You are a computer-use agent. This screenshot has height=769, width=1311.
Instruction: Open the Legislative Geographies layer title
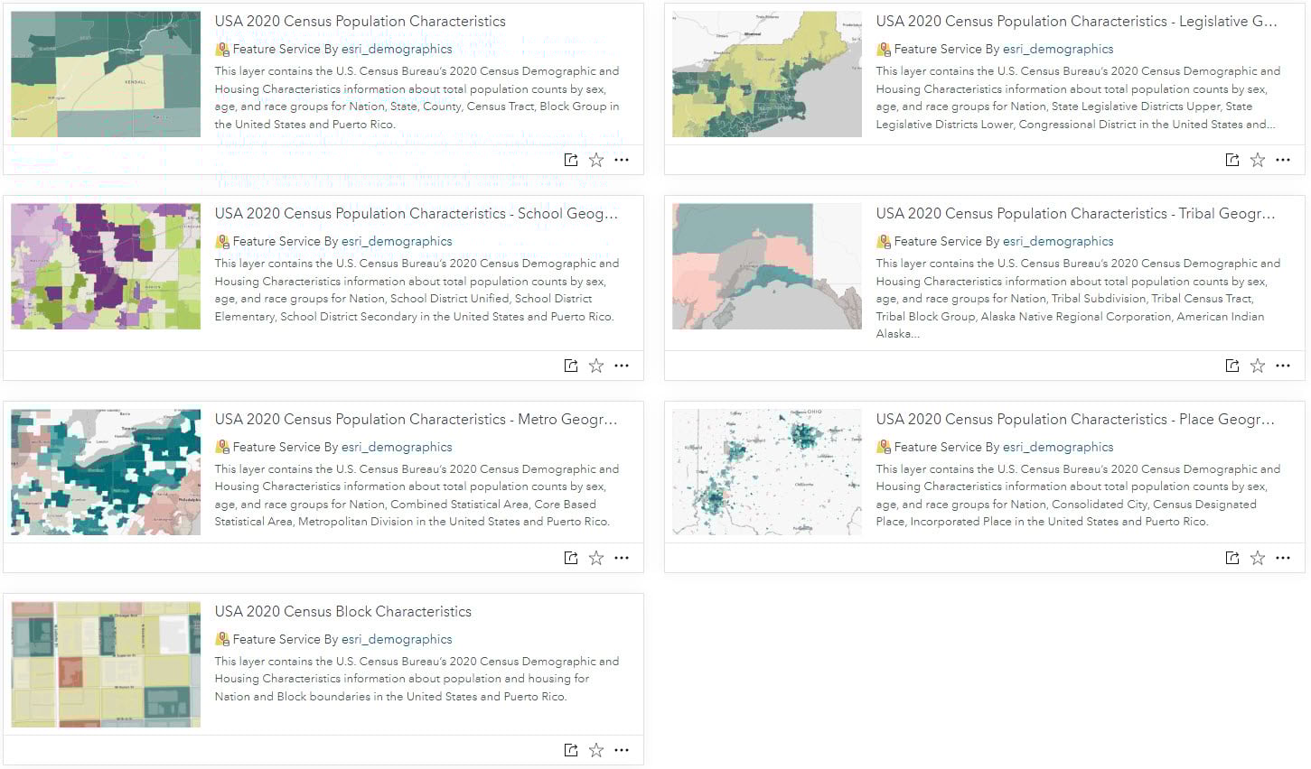(1076, 21)
